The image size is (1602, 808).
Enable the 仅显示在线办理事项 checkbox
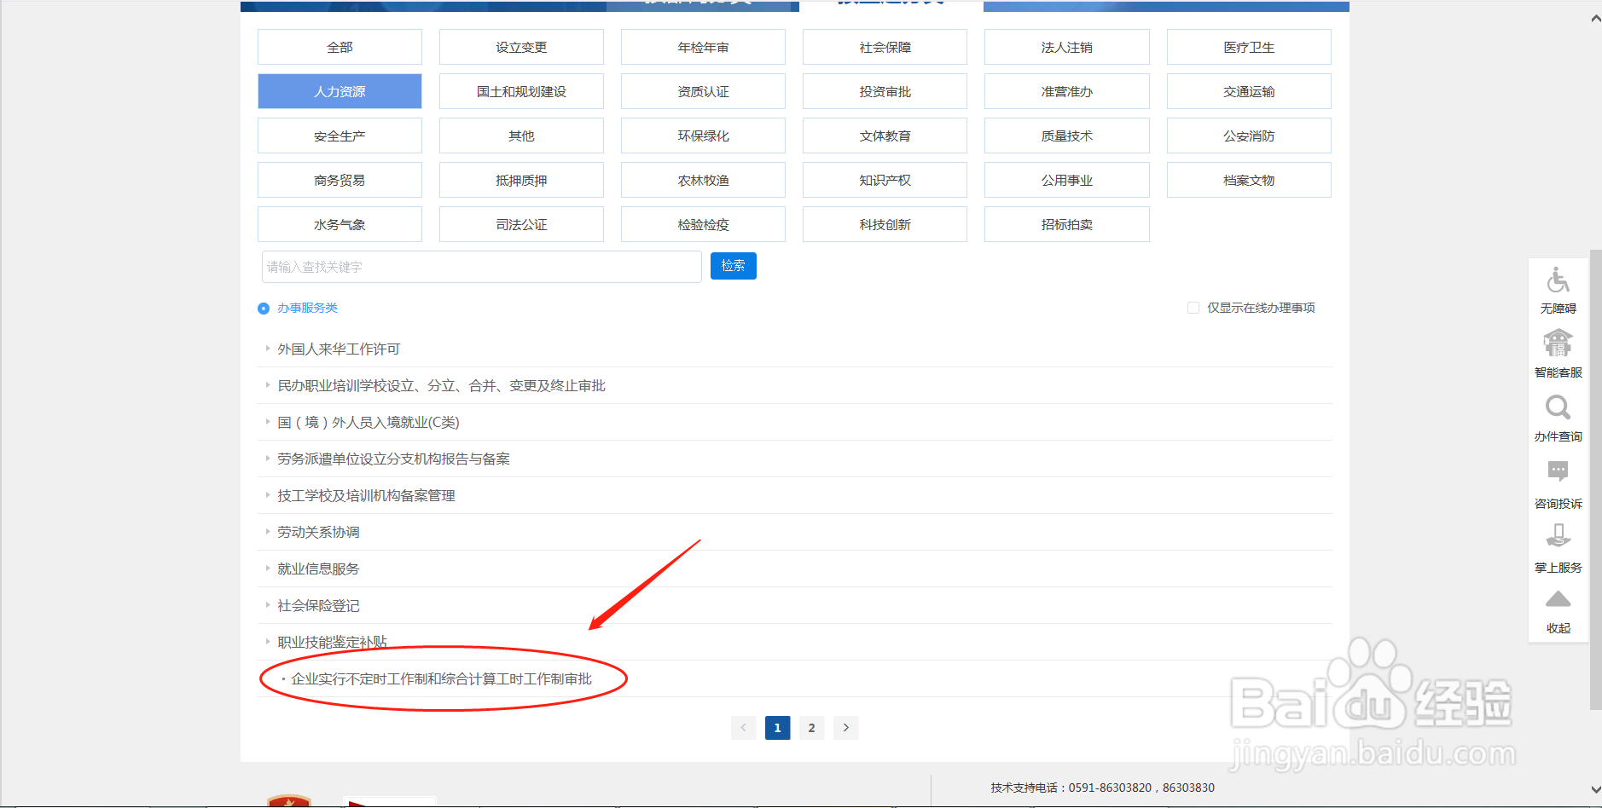(x=1193, y=308)
